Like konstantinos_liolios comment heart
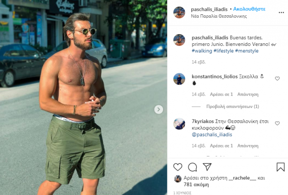The image size is (288, 195). click(277, 78)
